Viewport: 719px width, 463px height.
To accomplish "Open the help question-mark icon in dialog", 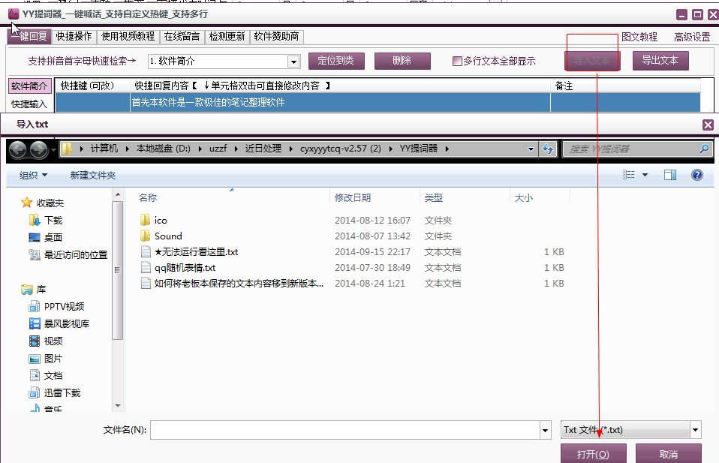I will [697, 175].
